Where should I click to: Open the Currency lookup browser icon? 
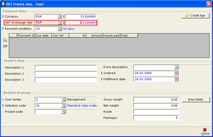click(x=59, y=16)
